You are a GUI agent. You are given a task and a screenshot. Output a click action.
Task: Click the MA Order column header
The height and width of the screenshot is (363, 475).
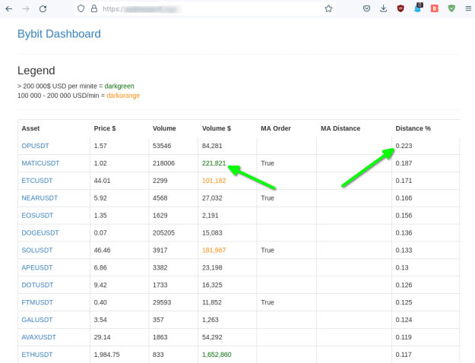point(276,128)
